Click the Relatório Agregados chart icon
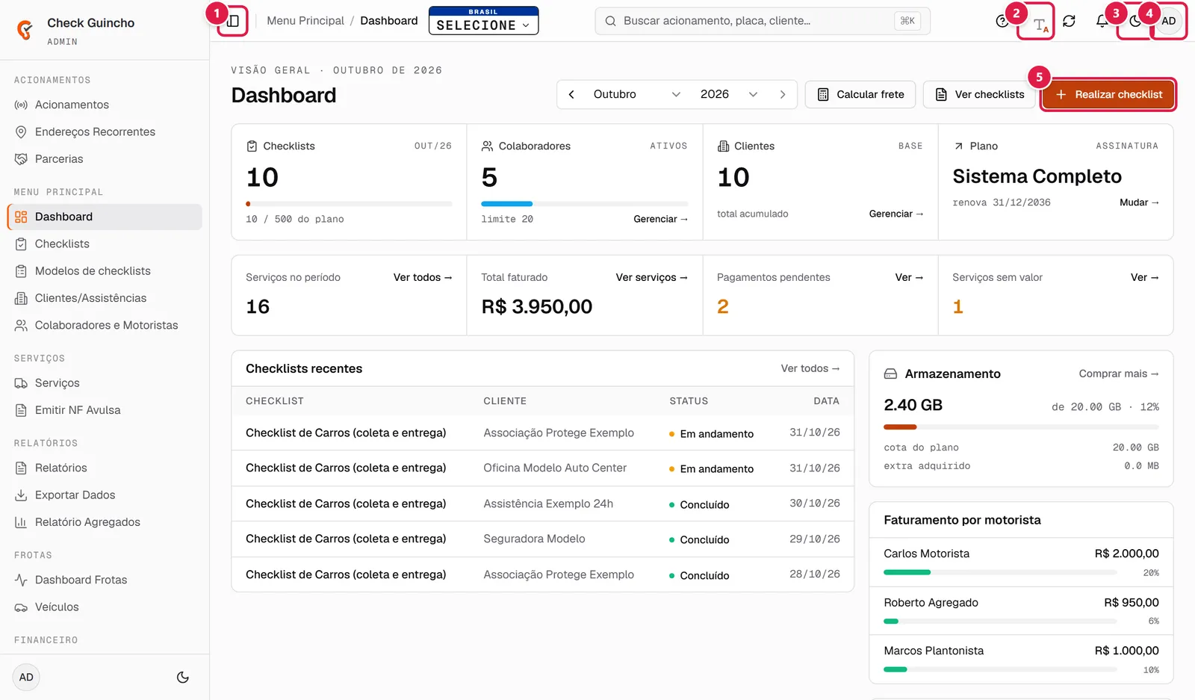This screenshot has height=700, width=1195. (21, 522)
